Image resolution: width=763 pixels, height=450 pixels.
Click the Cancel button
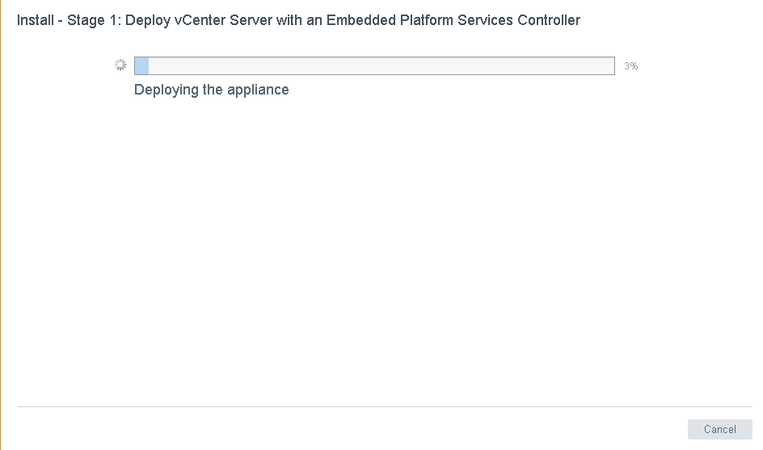click(719, 429)
